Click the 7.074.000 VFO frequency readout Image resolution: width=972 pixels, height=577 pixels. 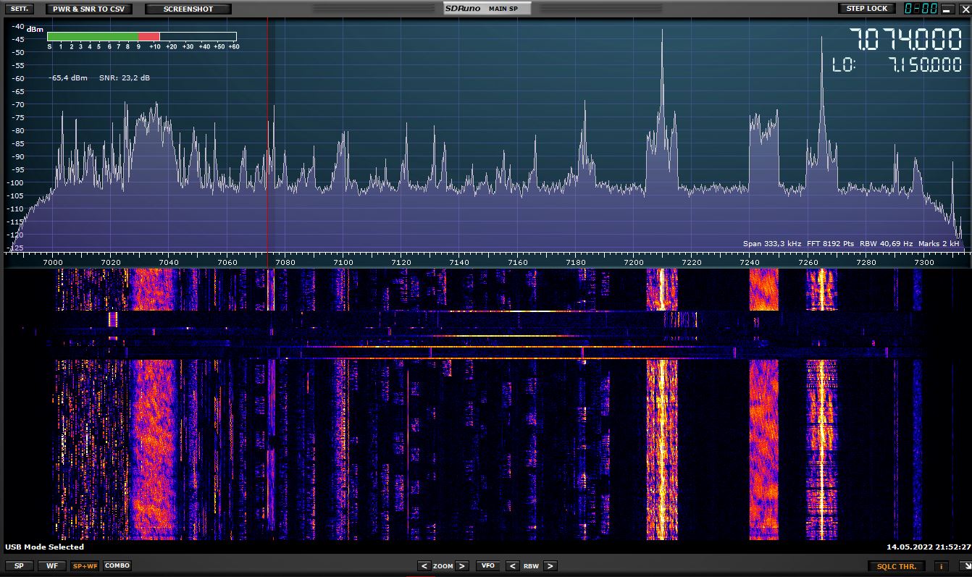[x=905, y=38]
